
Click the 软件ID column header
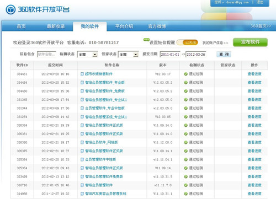22,65
